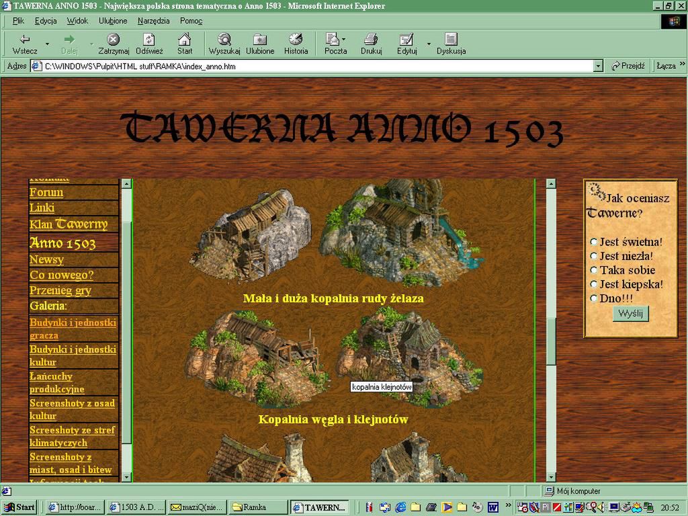The width and height of the screenshot is (688, 516).
Task: Print the page with the Drukuj icon
Action: click(x=371, y=39)
